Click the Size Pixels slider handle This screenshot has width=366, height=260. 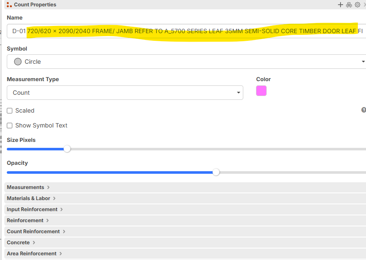pos(67,149)
